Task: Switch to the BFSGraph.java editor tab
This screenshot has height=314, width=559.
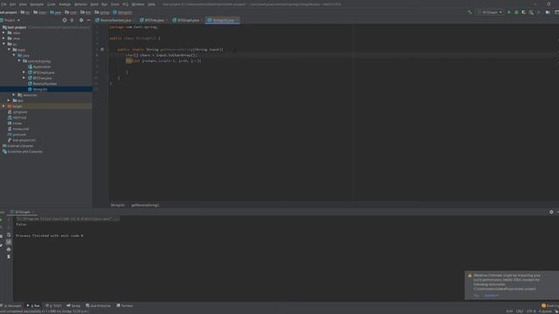Action: click(x=188, y=20)
